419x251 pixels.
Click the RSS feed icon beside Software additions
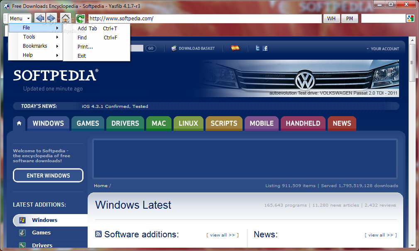click(98, 234)
